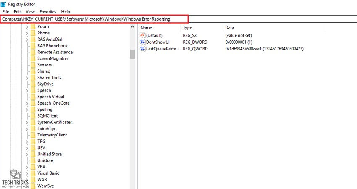Click the Poom folder icon
The width and height of the screenshot is (357, 189).
(x=33, y=26)
